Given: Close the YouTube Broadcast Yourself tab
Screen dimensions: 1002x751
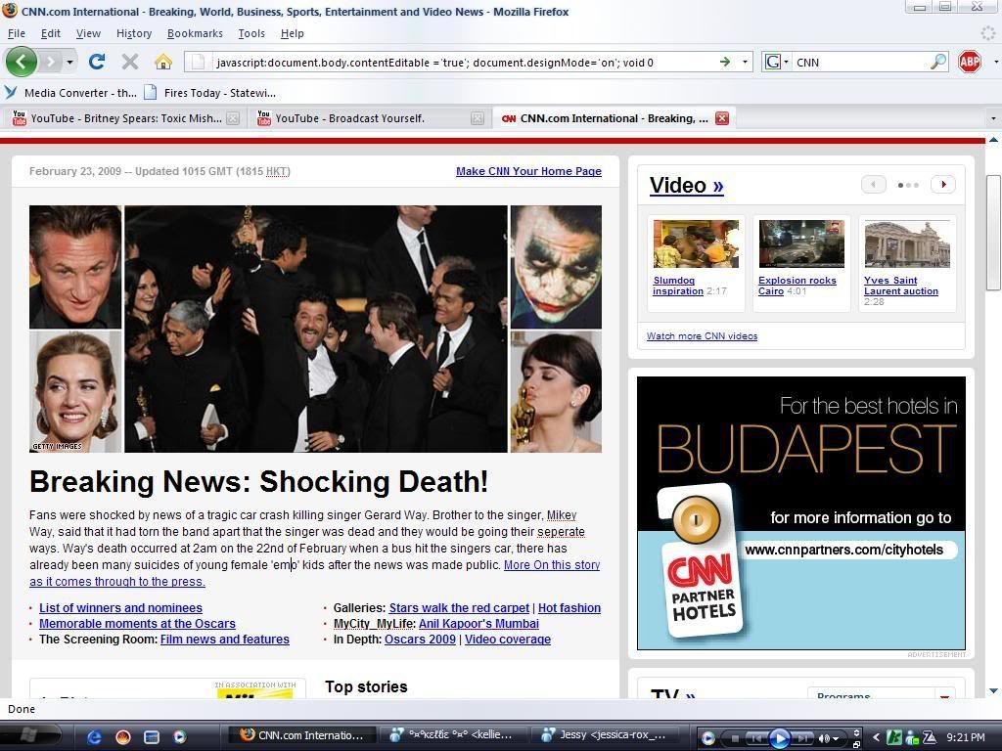Looking at the screenshot, I should point(478,118).
